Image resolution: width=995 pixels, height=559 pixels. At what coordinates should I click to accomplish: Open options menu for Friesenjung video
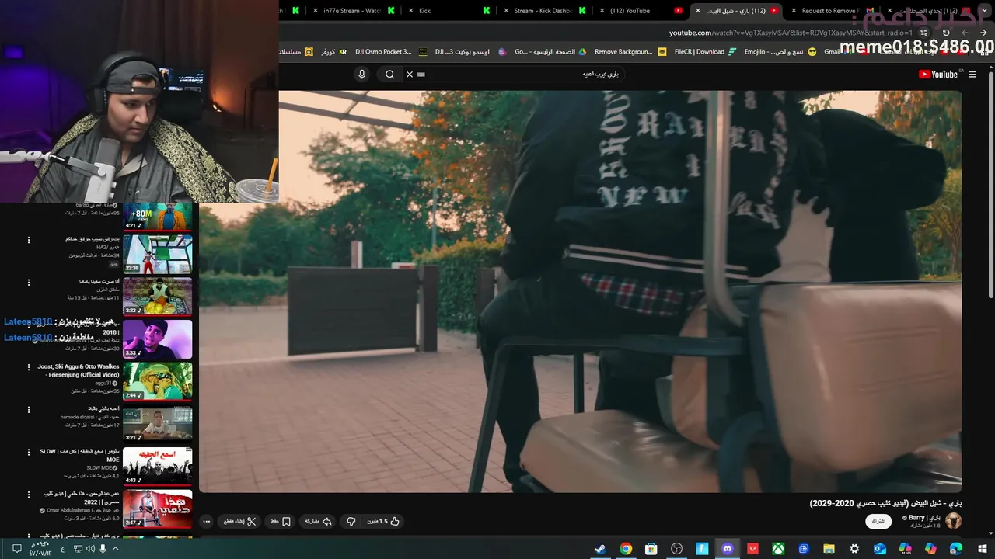(29, 367)
